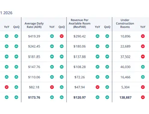Click RevPAR QoQ up arrow in $72.26 row
This screenshot has width=149, height=114.
107,77
